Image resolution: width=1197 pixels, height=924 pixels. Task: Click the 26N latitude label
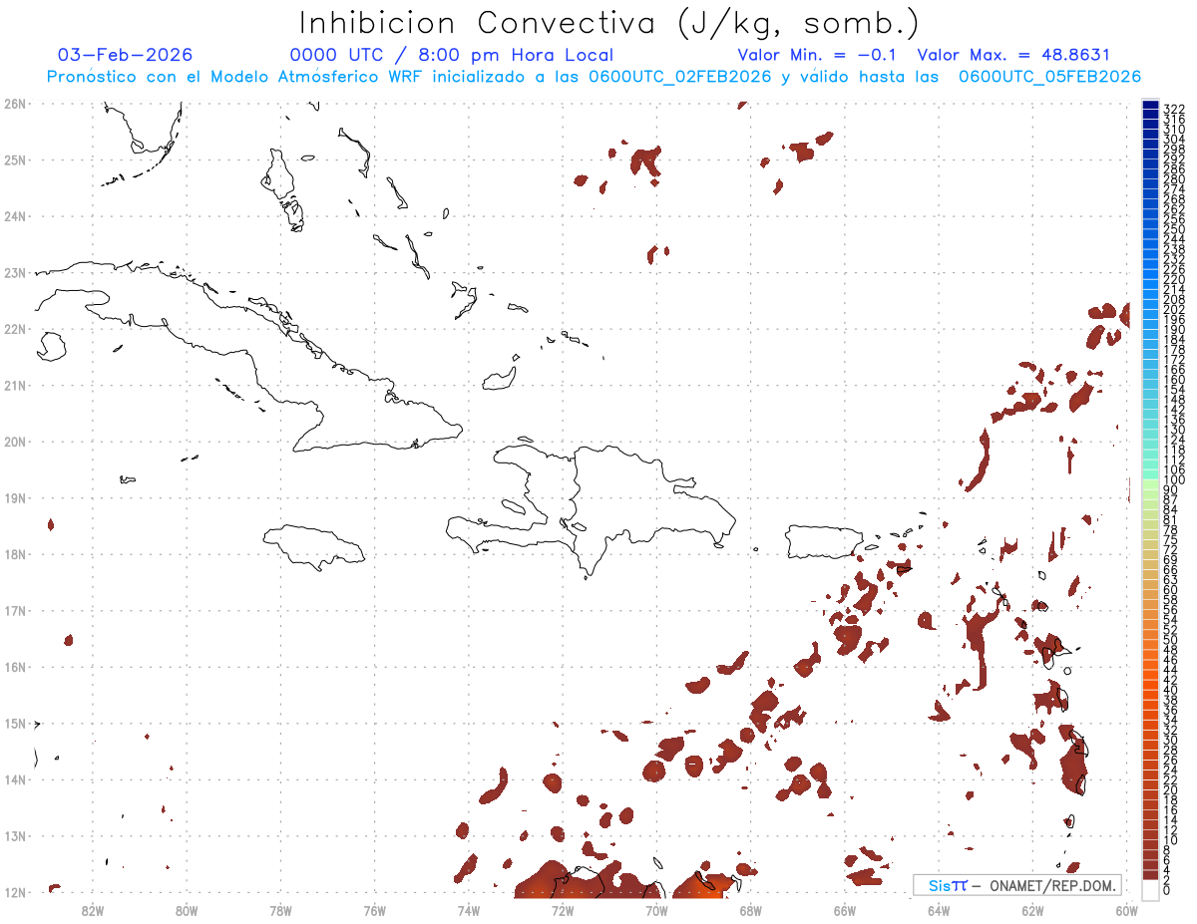coord(14,103)
